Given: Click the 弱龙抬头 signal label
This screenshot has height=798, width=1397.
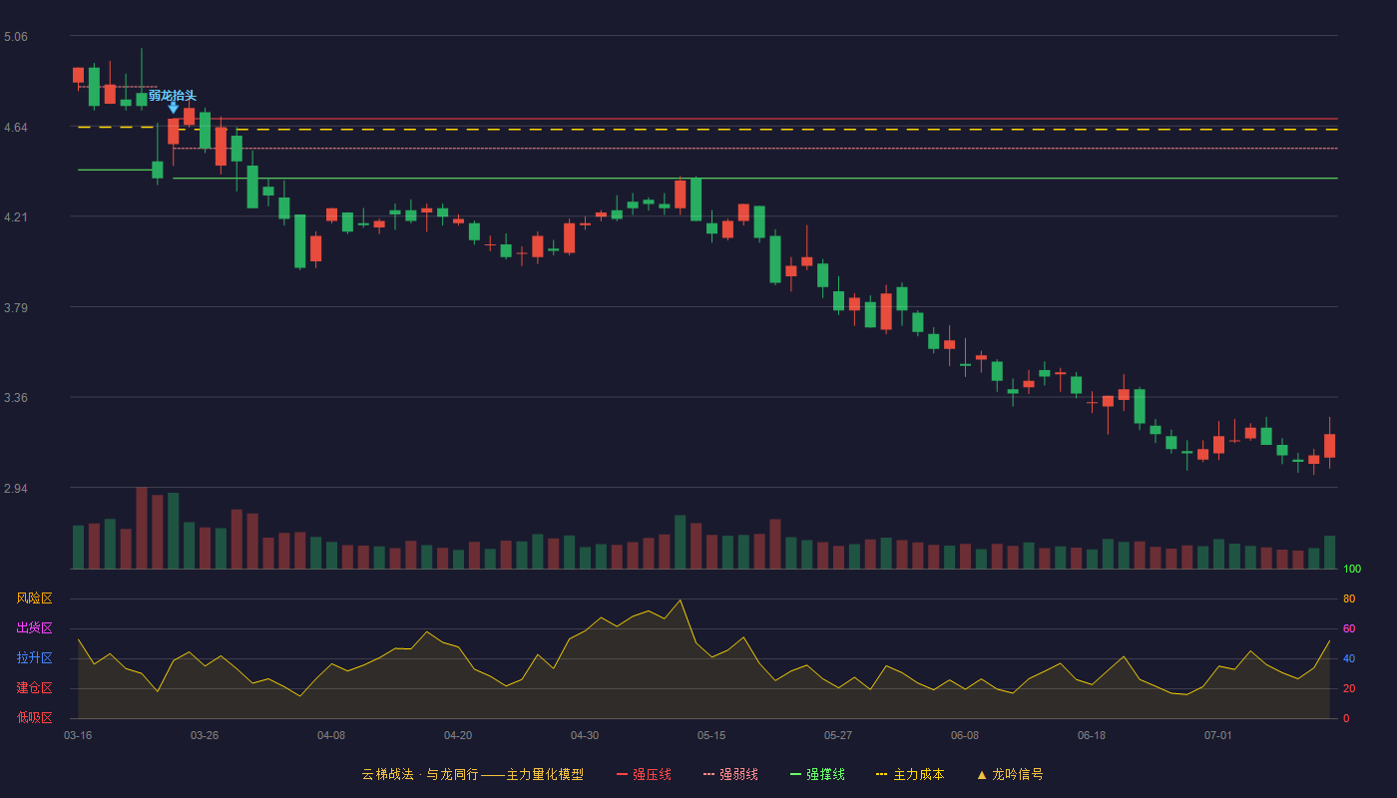Looking at the screenshot, I should pyautogui.click(x=173, y=96).
